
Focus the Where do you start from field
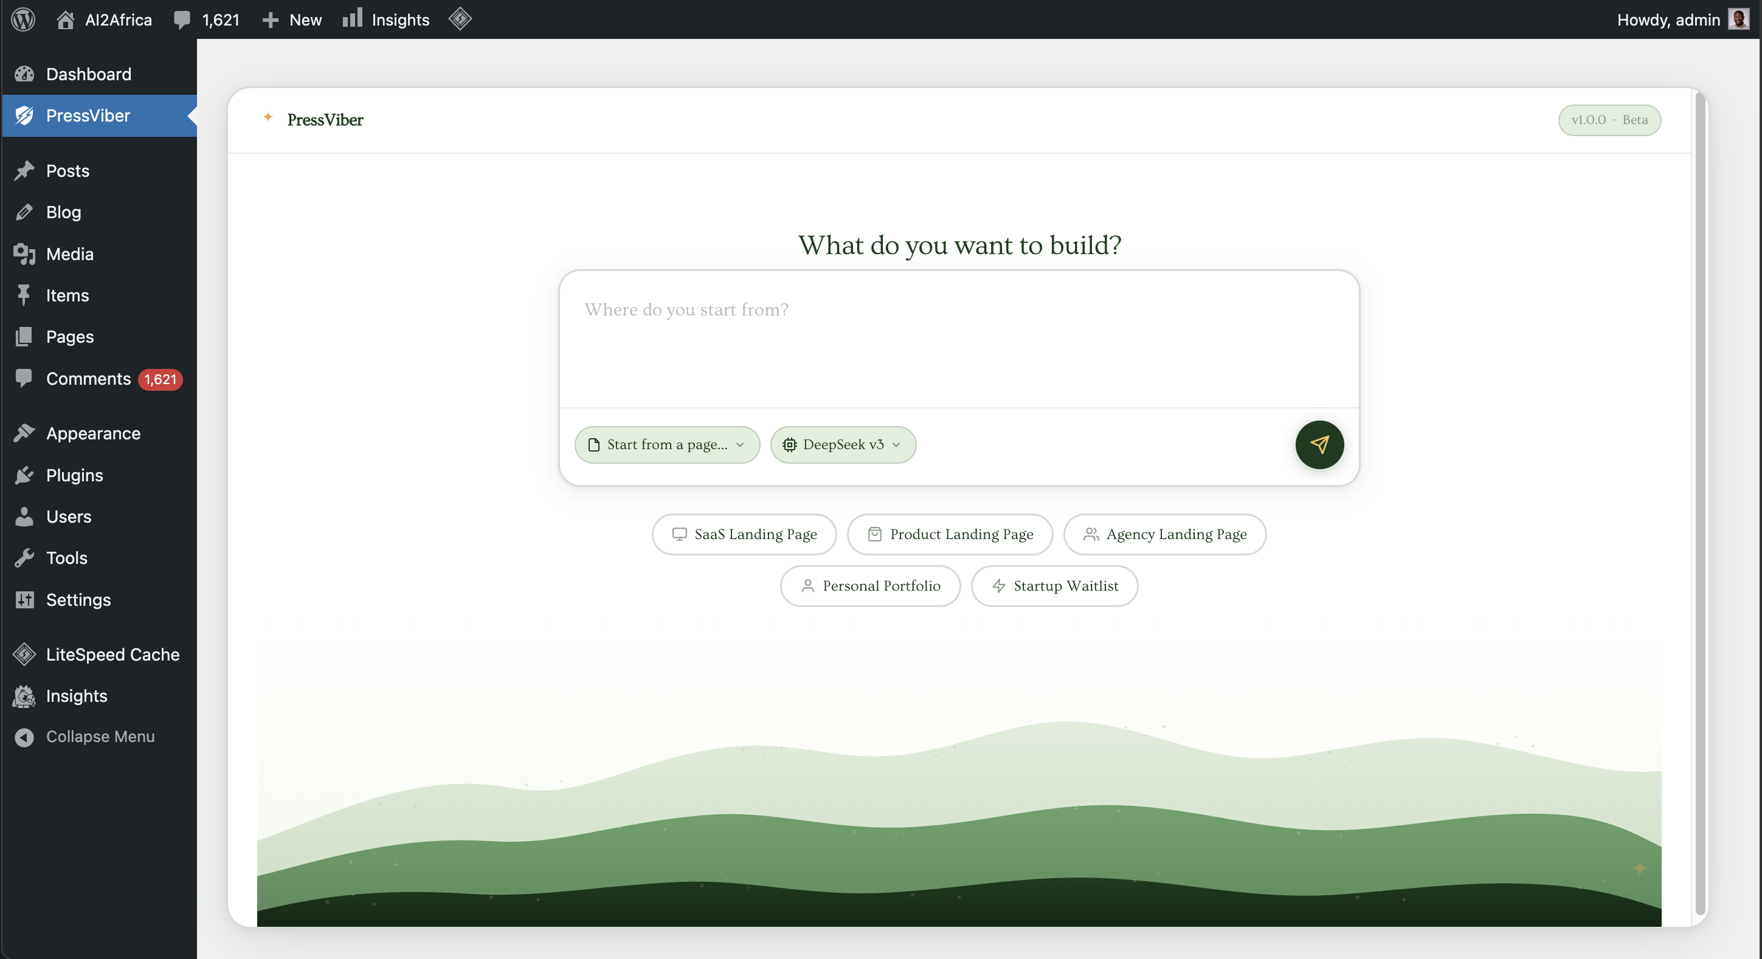(959, 339)
